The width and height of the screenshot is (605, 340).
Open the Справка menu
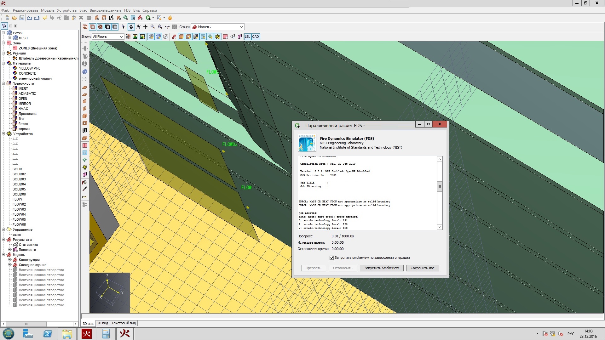(150, 10)
